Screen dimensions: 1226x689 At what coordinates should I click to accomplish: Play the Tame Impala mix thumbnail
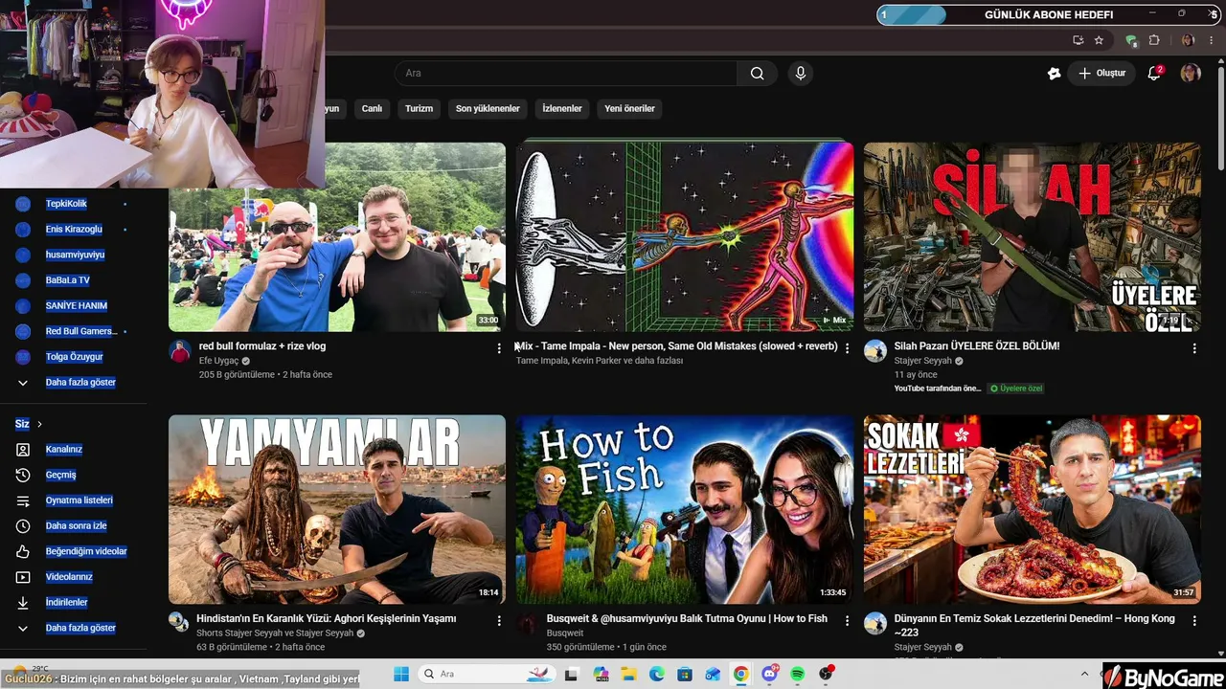pyautogui.click(x=685, y=237)
